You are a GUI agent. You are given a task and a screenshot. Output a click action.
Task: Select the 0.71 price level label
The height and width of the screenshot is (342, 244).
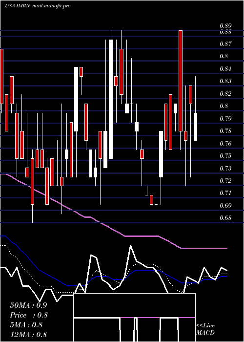click(x=225, y=193)
